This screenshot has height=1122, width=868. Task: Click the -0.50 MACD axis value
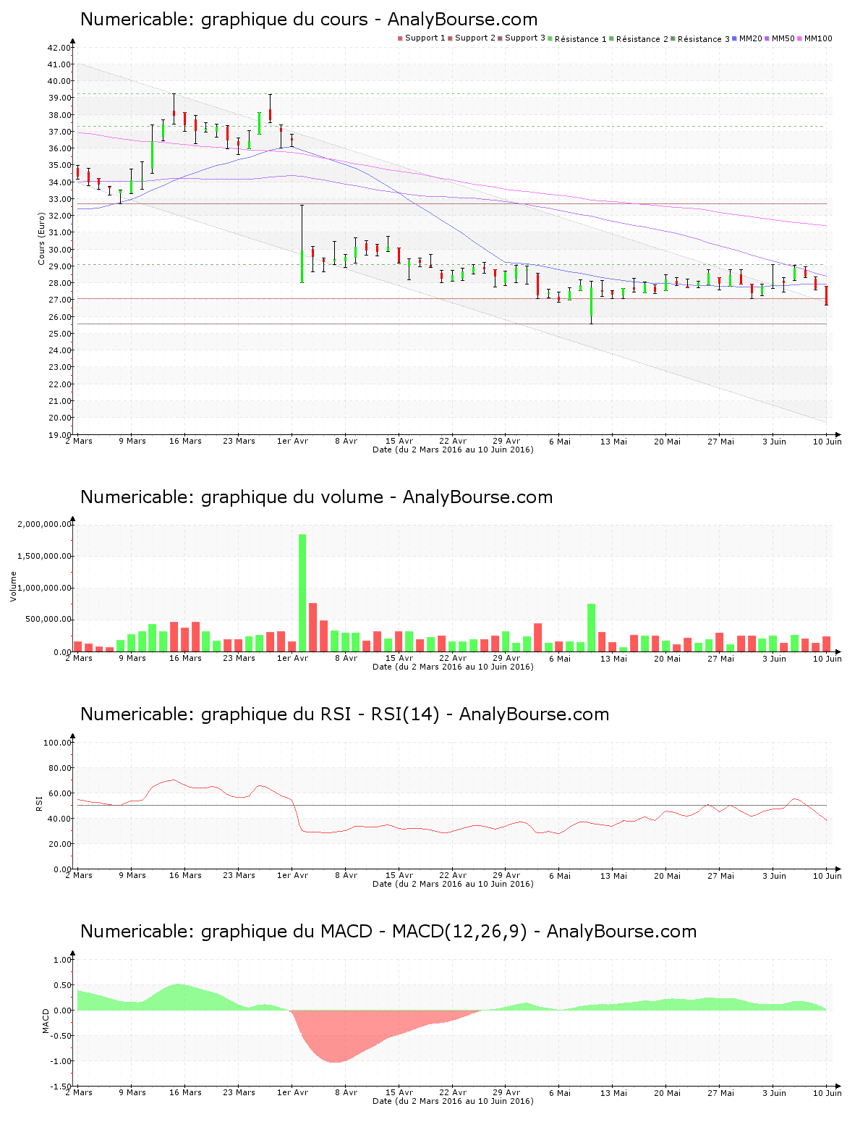pyautogui.click(x=62, y=1036)
